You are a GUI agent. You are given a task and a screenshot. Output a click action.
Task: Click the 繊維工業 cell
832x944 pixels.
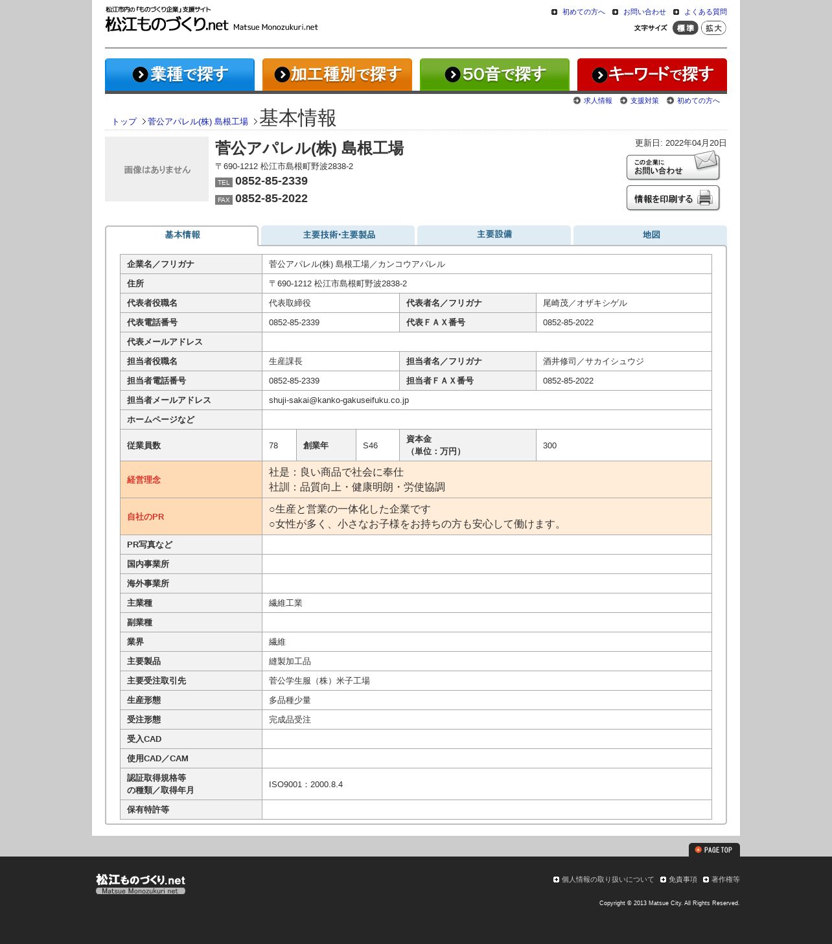pos(487,603)
